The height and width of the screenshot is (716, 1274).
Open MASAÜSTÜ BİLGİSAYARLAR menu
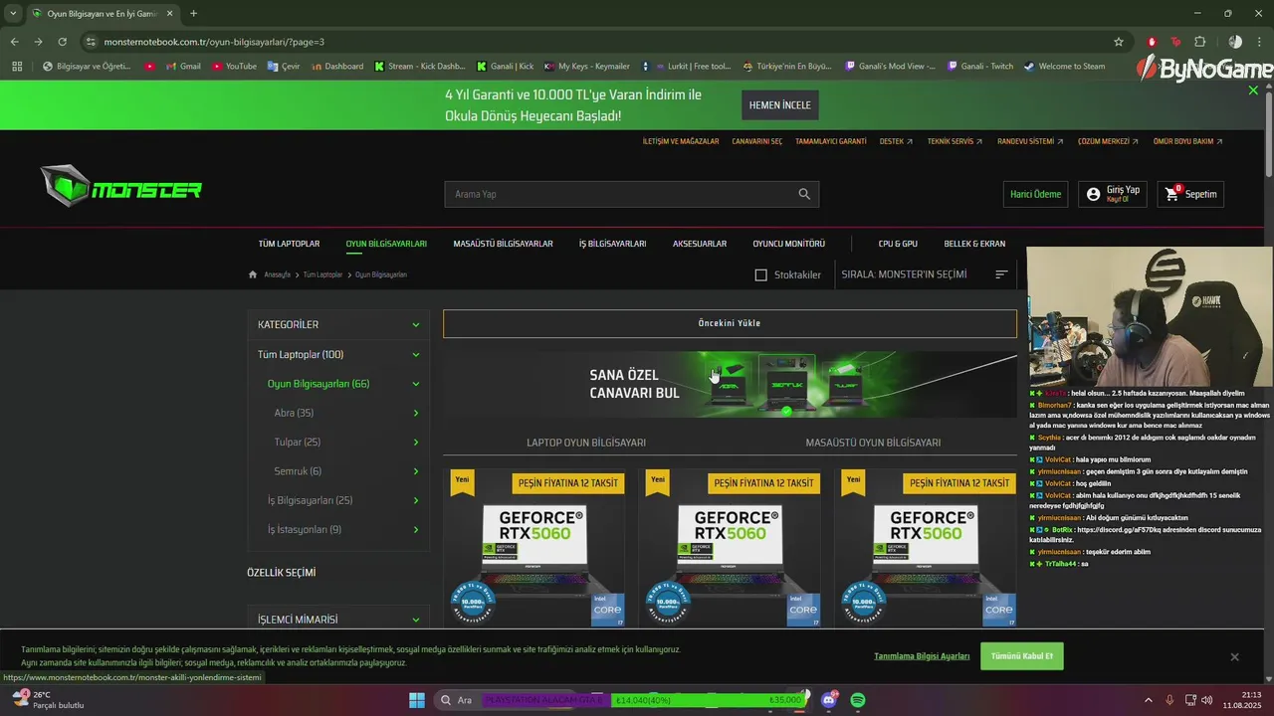click(x=503, y=244)
